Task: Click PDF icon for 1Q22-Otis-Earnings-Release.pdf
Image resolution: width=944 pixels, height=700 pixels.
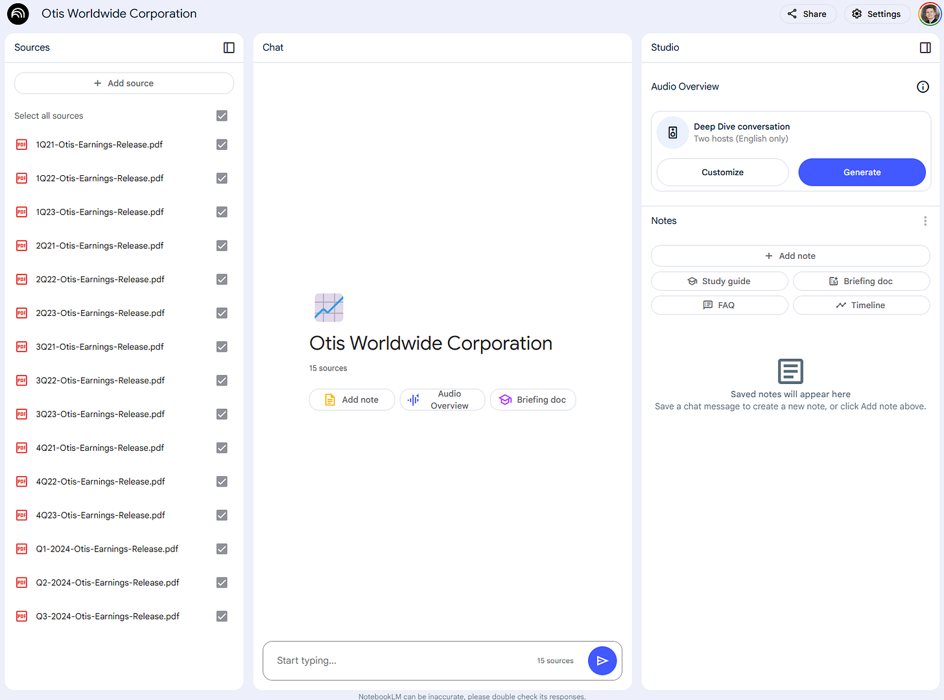Action: pos(21,178)
